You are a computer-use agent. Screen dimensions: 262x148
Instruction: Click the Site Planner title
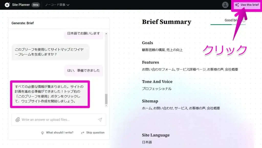[21, 5]
